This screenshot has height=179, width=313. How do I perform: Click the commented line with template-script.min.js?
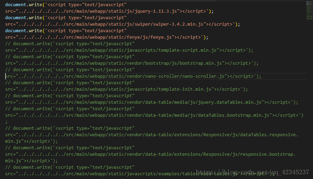point(129,50)
